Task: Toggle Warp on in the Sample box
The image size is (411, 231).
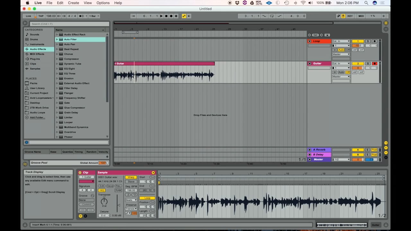Action: pos(131,177)
